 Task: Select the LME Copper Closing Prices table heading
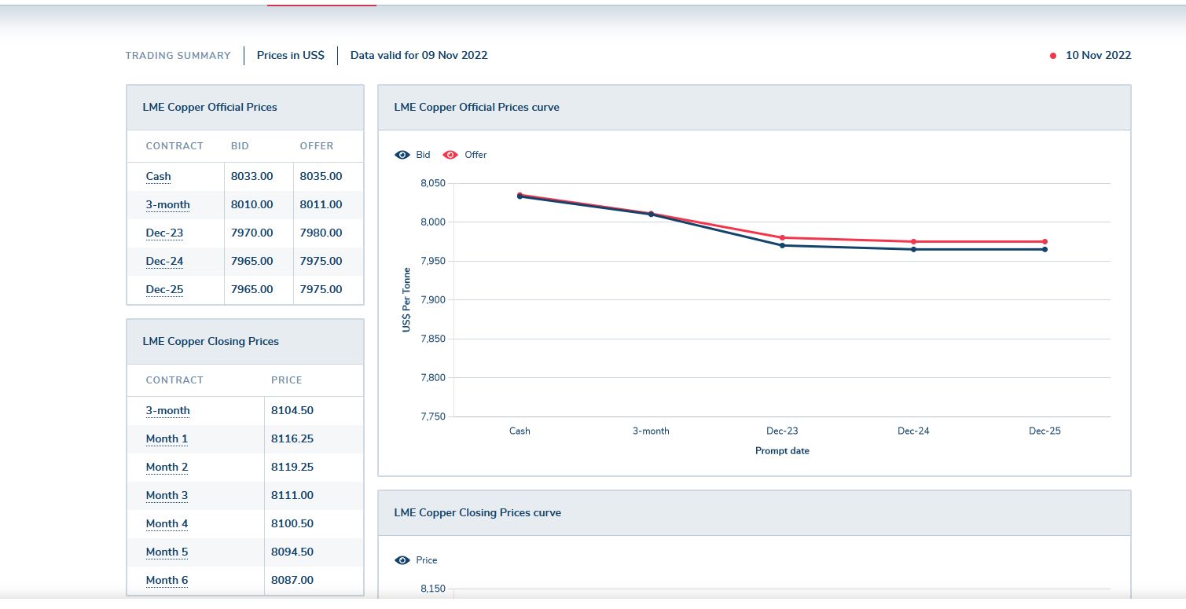tap(211, 342)
